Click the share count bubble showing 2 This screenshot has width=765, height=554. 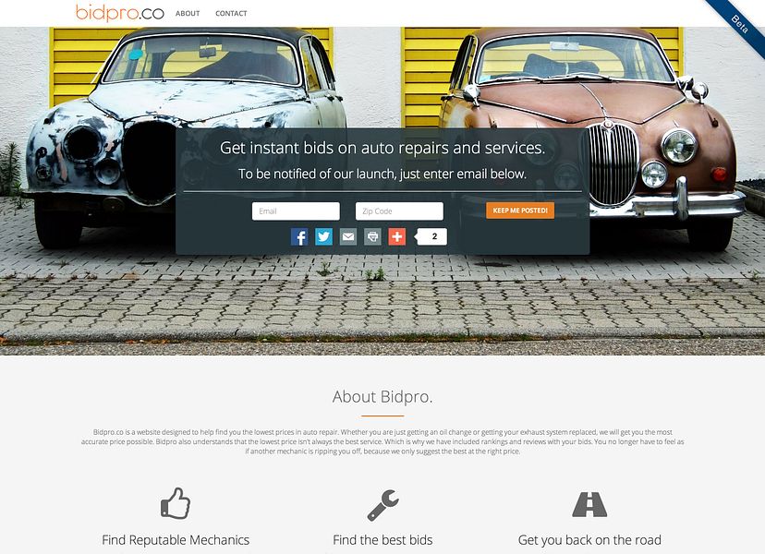(x=431, y=236)
